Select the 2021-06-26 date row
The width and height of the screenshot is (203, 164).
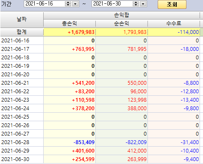coord(22,125)
